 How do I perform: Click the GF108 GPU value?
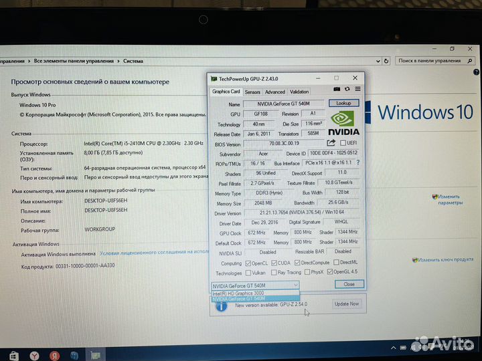click(260, 114)
